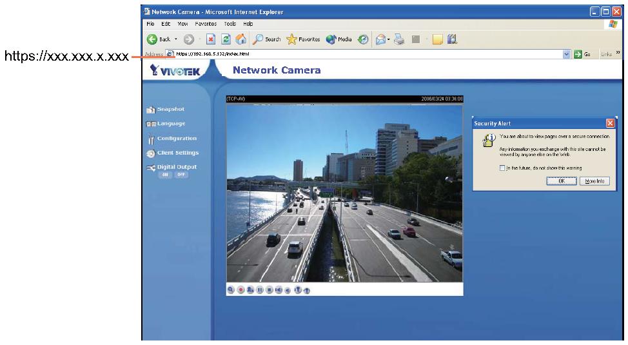The height and width of the screenshot is (345, 628).
Task: Click the pause icon under the video
Action: pyautogui.click(x=260, y=290)
